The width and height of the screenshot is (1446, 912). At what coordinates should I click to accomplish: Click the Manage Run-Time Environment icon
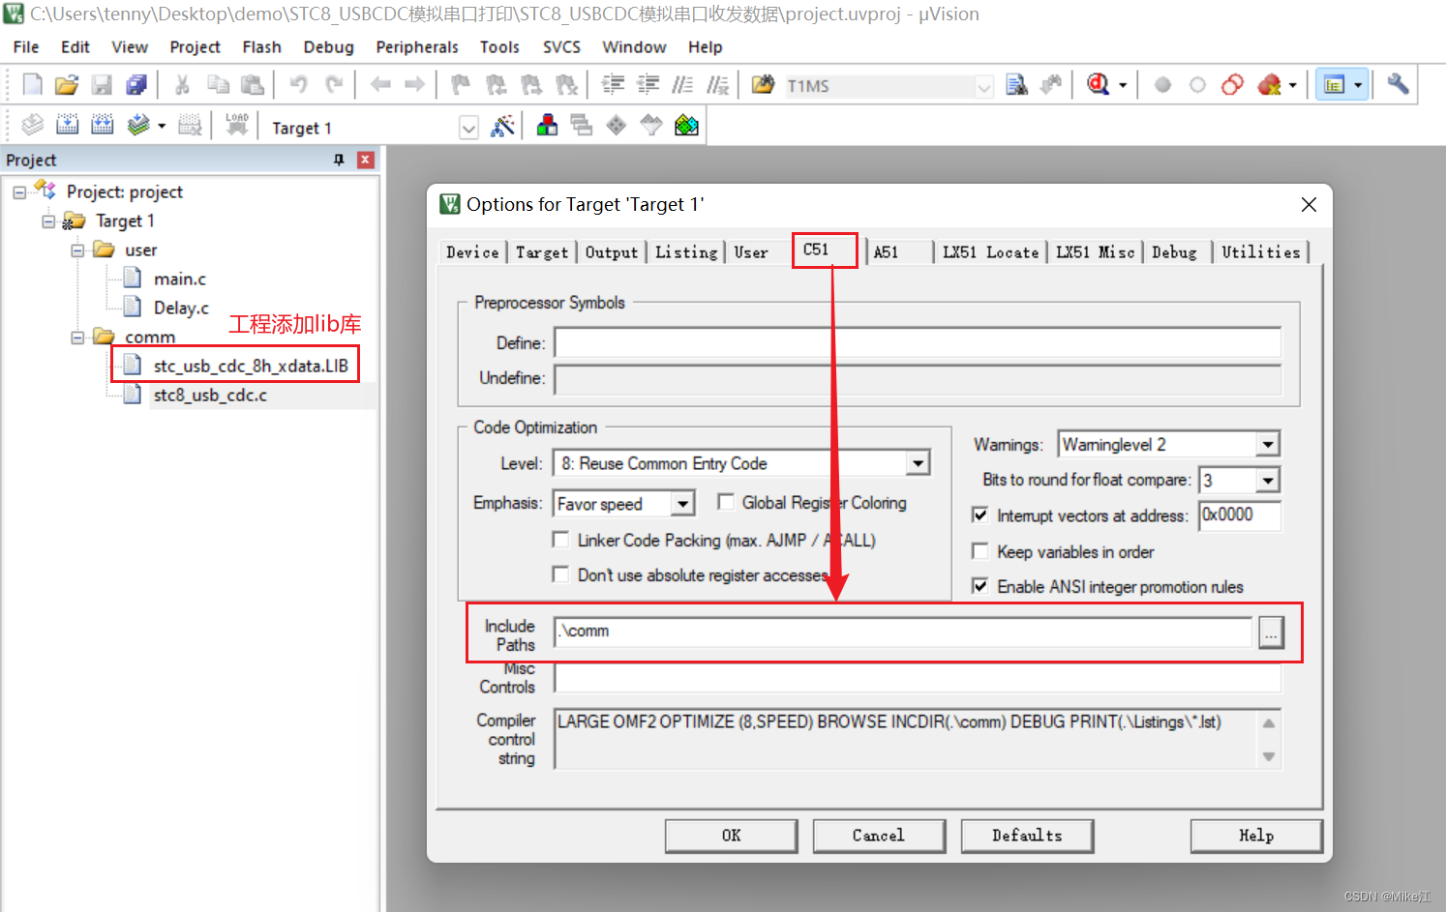(x=617, y=126)
